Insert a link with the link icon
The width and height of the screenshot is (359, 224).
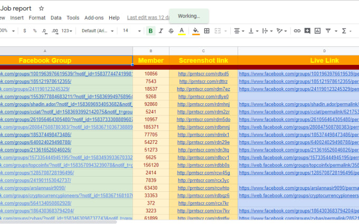click(297, 31)
